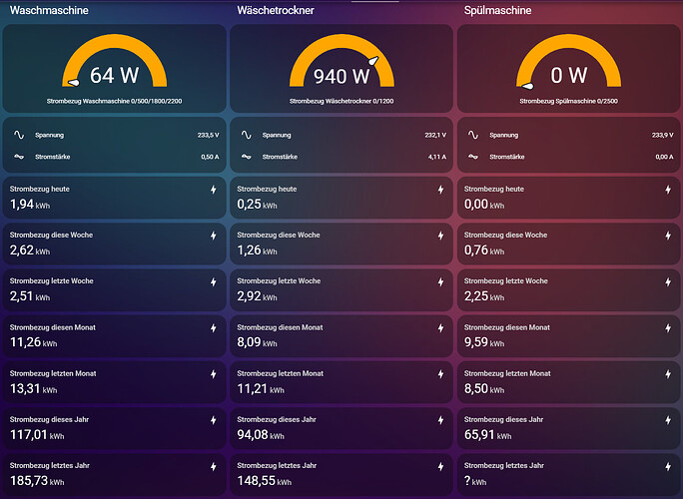683x499 pixels.
Task: Select the Spülmaschine 0,00 kWh today value
Action: pyautogui.click(x=484, y=205)
